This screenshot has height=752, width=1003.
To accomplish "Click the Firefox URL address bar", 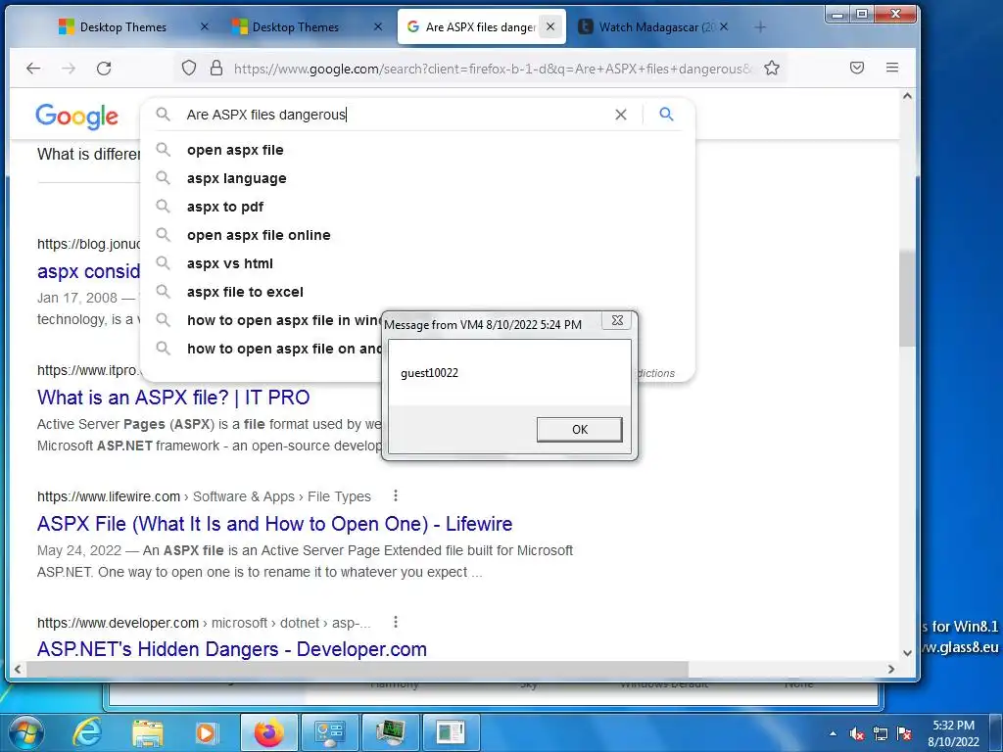I will (x=493, y=69).
